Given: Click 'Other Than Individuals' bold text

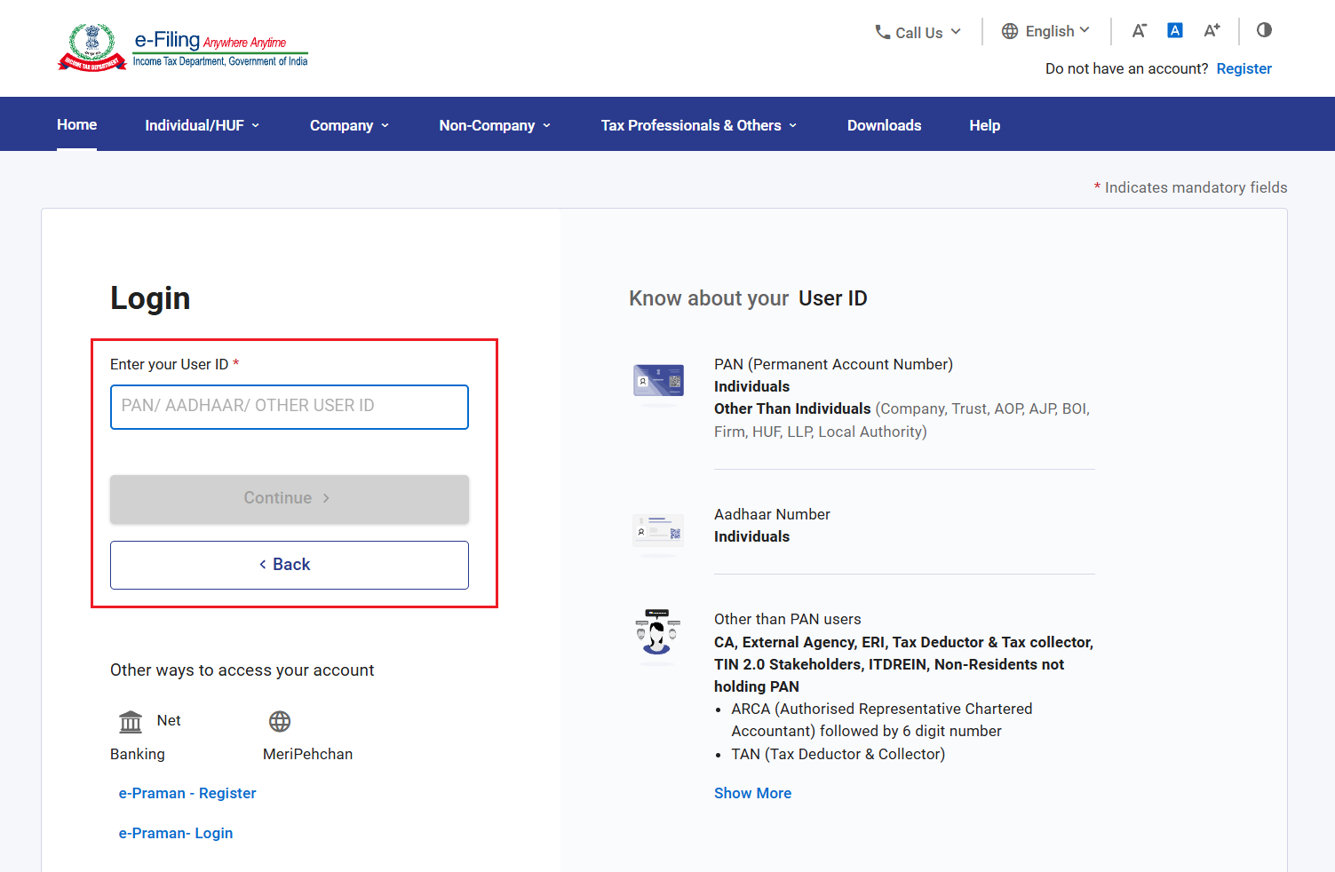Looking at the screenshot, I should pyautogui.click(x=792, y=408).
